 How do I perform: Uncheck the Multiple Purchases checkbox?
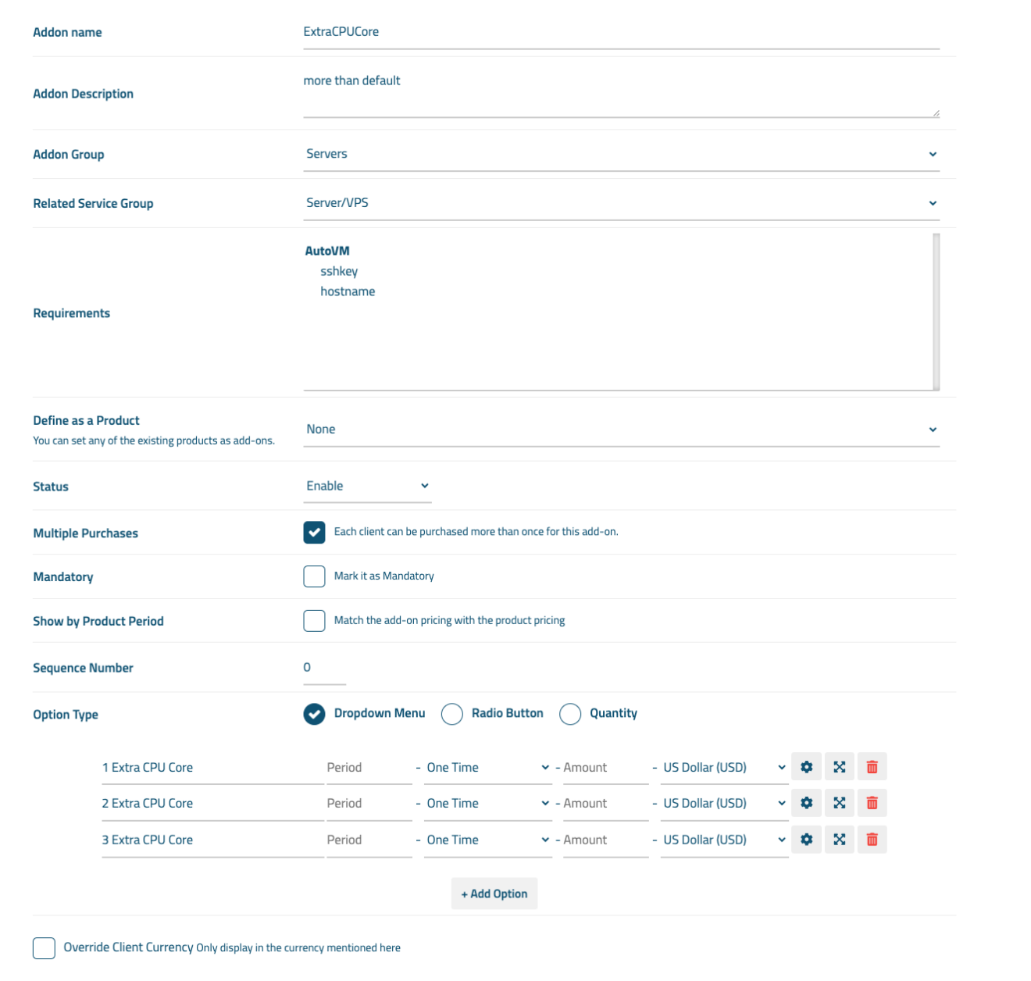(314, 532)
